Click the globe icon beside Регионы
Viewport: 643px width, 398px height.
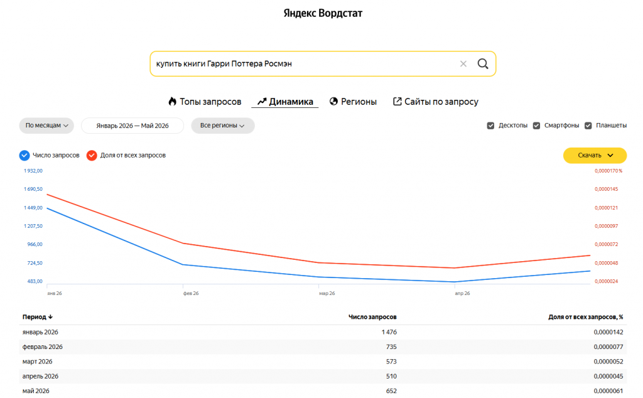click(333, 101)
